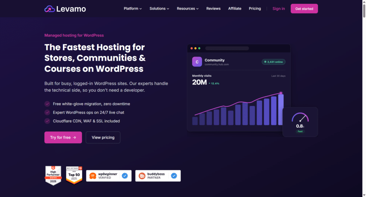Click the green dot in mock browser window
The height and width of the screenshot is (197, 366).
click(199, 48)
